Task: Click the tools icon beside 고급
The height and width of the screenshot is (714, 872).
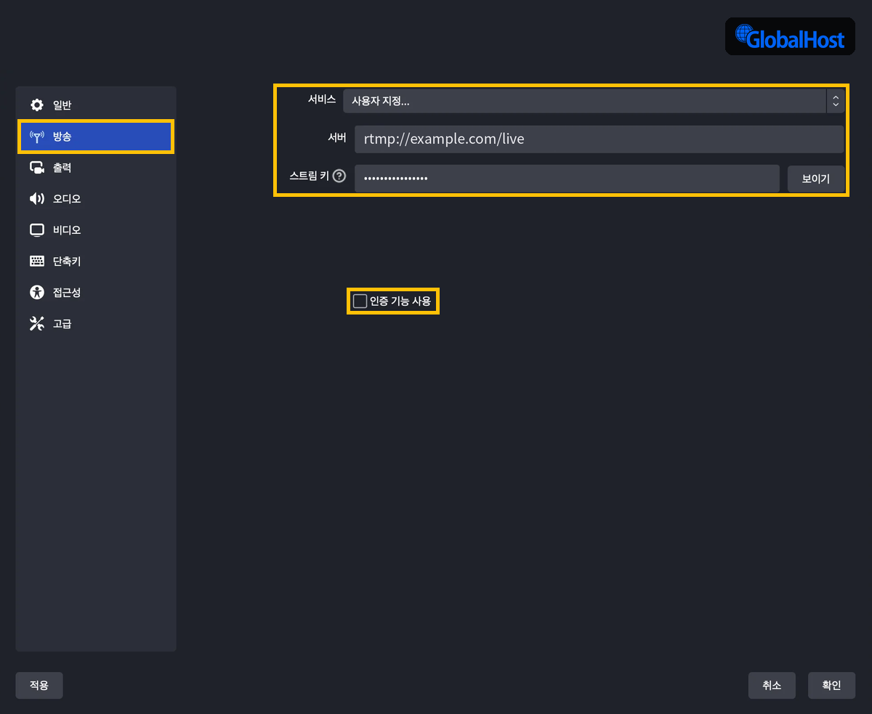Action: (x=36, y=324)
